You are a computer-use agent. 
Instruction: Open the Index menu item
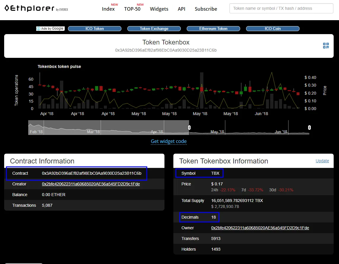click(x=108, y=9)
